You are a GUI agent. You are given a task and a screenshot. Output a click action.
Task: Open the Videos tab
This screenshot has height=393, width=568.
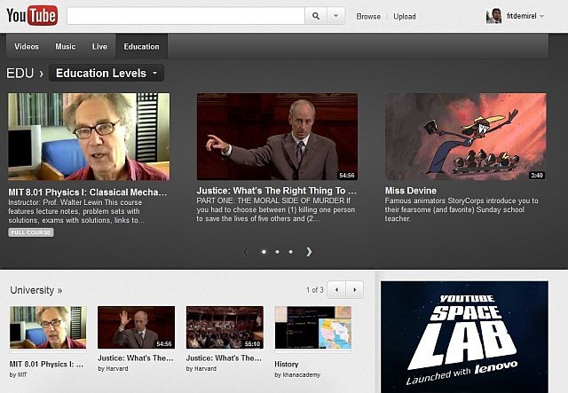[27, 46]
